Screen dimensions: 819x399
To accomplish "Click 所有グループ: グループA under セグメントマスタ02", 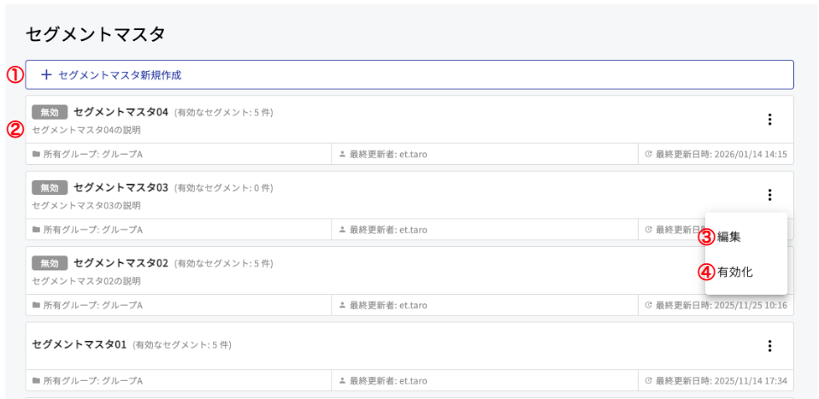I will coord(93,305).
